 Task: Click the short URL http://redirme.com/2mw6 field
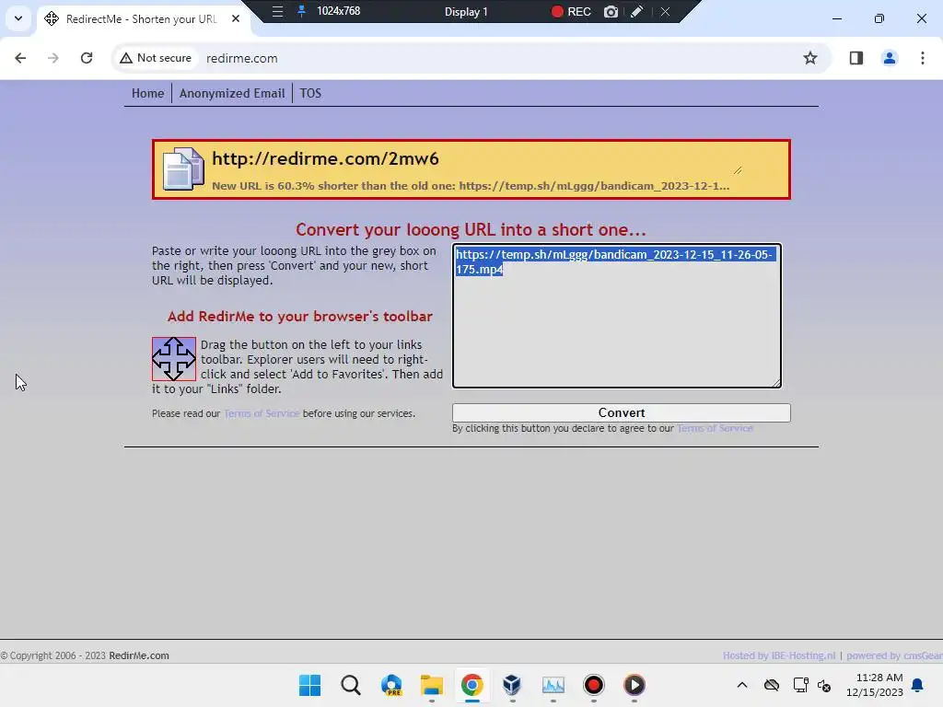(x=478, y=159)
